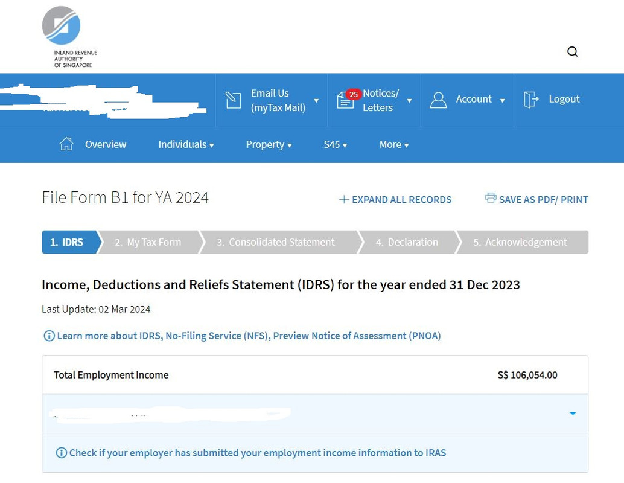Click EXPAND ALL RECORDS
The image size is (624, 483).
pos(401,199)
